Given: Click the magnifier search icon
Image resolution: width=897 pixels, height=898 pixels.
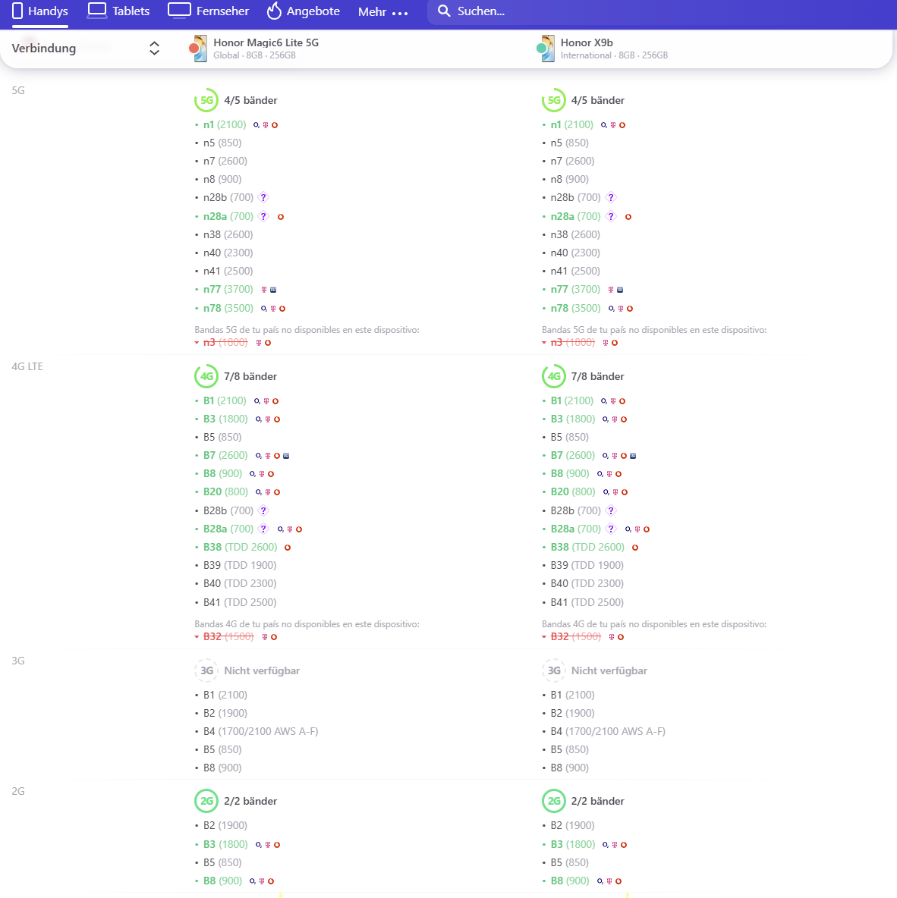Looking at the screenshot, I should point(444,11).
